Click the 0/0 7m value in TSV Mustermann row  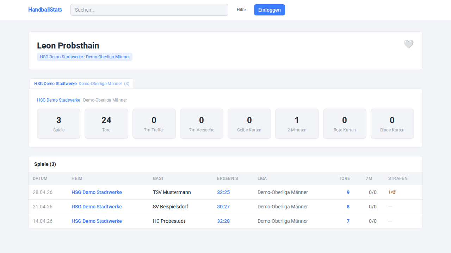[373, 192]
